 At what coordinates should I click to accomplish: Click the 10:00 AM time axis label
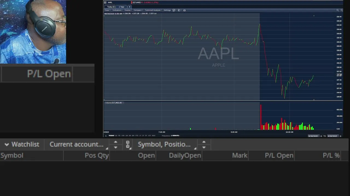(x=289, y=132)
